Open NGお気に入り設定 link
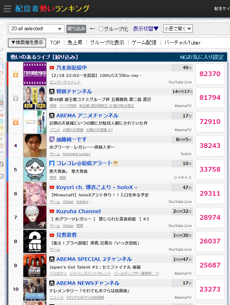This screenshot has width=230, height=305. (202, 57)
